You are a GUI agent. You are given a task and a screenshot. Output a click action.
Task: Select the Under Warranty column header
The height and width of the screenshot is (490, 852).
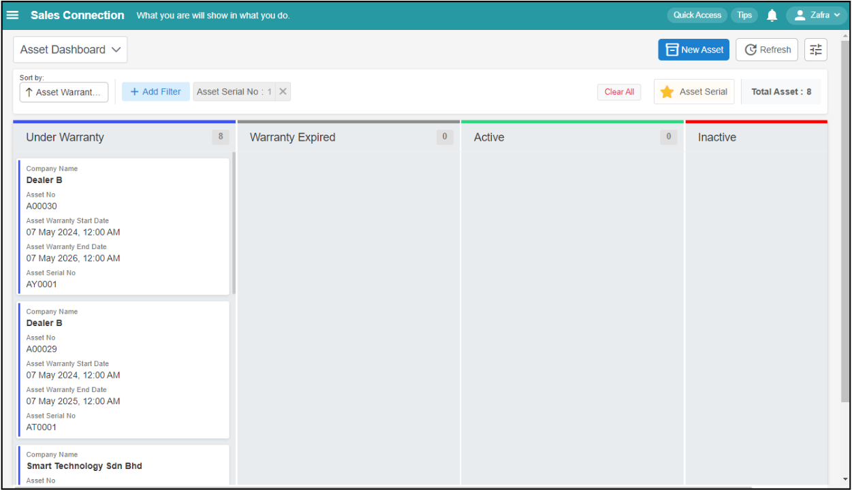[x=124, y=137]
